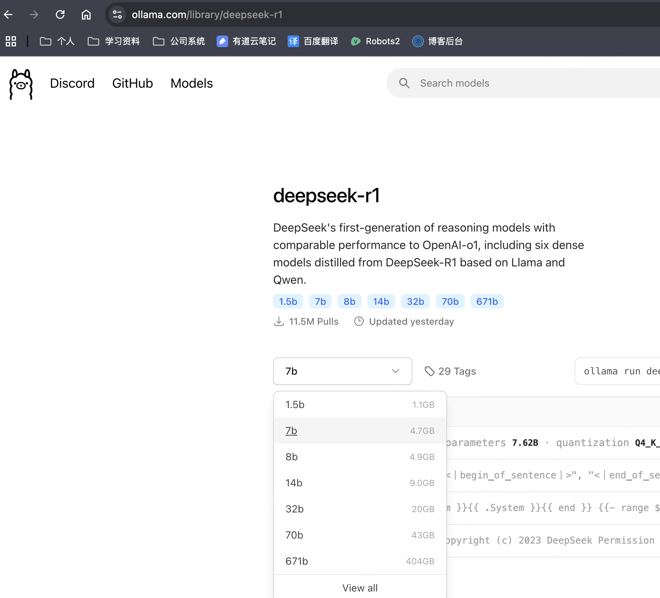Open site permission settings in address bar
This screenshot has width=660, height=598.
(x=117, y=14)
